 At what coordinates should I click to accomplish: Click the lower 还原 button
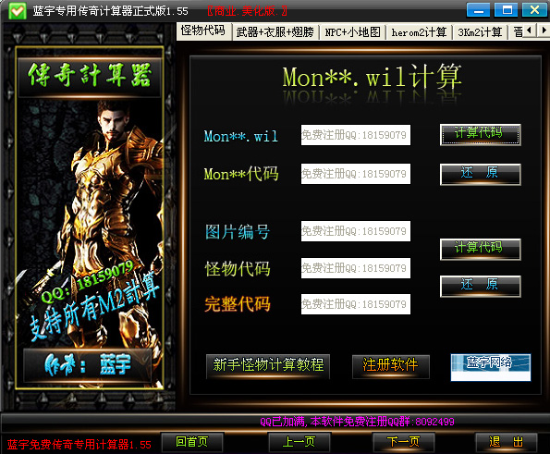pyautogui.click(x=480, y=286)
